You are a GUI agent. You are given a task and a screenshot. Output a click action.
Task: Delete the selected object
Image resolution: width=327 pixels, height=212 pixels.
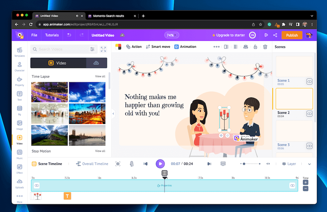265,47
